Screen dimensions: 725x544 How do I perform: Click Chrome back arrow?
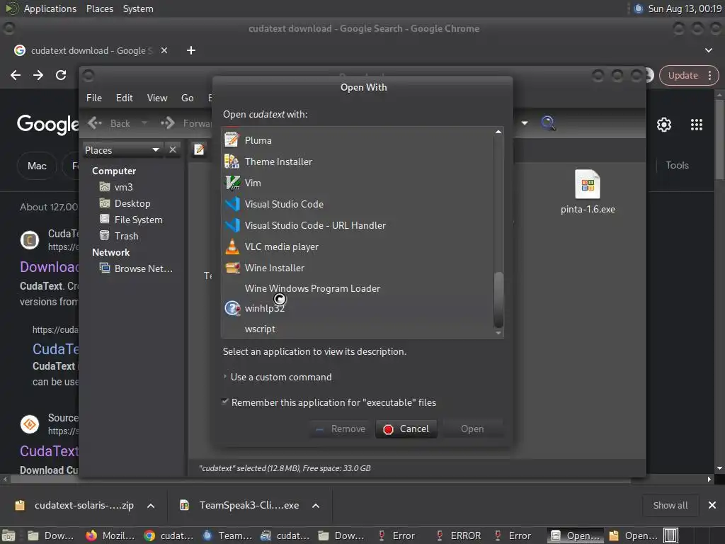pos(16,75)
